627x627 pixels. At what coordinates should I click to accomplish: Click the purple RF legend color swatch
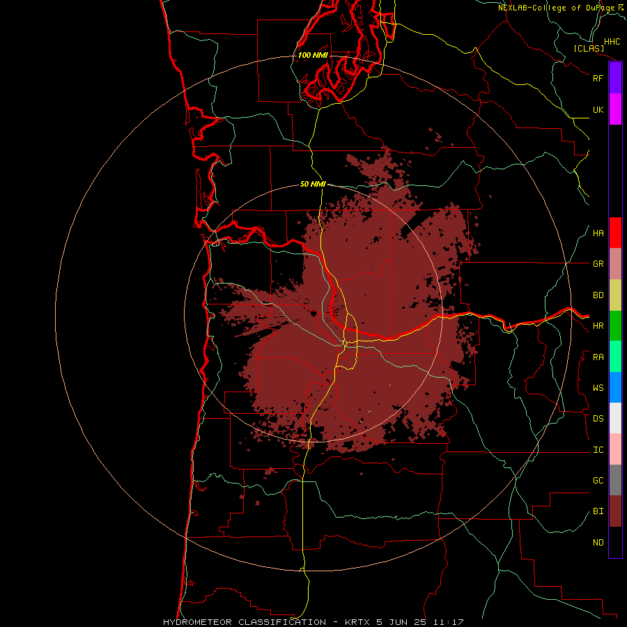point(615,78)
